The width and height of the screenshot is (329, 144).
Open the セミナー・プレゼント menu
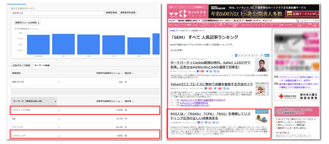(234, 21)
